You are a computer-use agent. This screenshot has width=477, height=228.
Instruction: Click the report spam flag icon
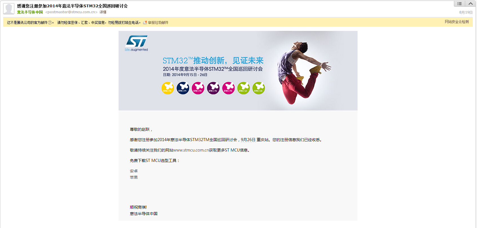click(x=145, y=22)
